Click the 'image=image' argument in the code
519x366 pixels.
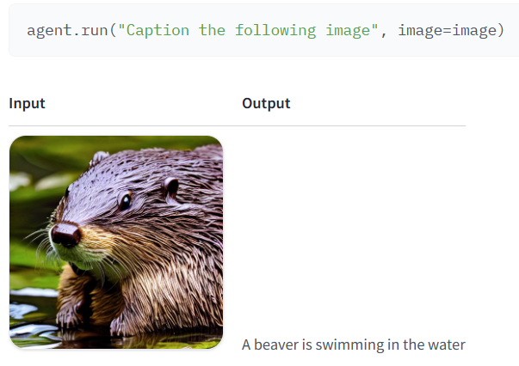(448, 31)
